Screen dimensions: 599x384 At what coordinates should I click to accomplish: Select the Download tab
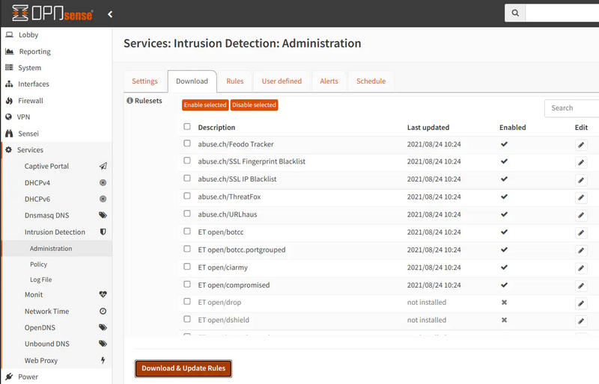[x=192, y=81]
